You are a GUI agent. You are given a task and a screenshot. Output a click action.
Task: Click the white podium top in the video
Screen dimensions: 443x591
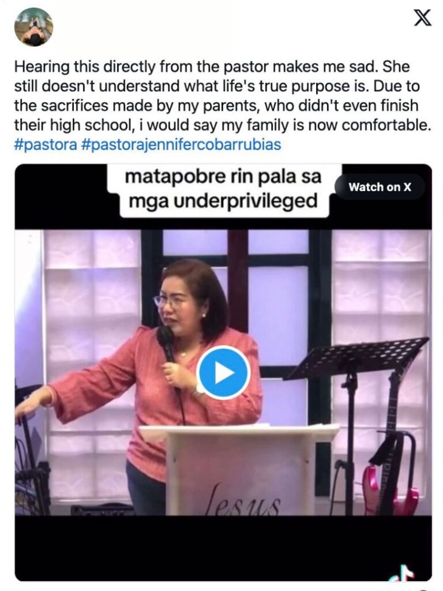[239, 429]
